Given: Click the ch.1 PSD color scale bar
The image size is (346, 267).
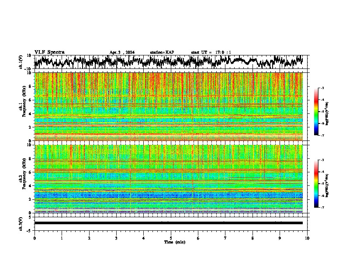Looking at the screenshot, I should (x=316, y=112).
